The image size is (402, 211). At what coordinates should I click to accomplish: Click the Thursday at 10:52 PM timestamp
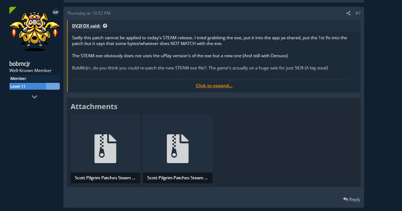tap(89, 13)
